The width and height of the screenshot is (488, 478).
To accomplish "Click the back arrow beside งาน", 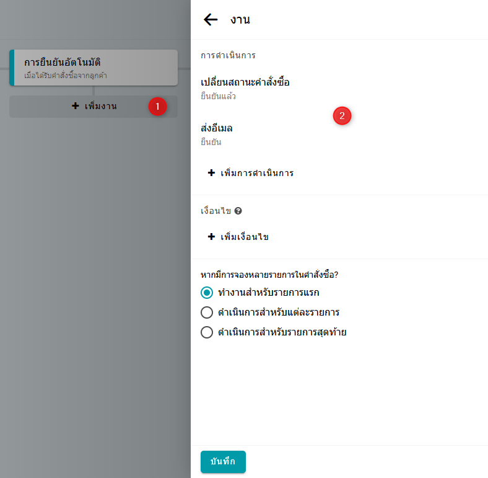I will coord(211,20).
